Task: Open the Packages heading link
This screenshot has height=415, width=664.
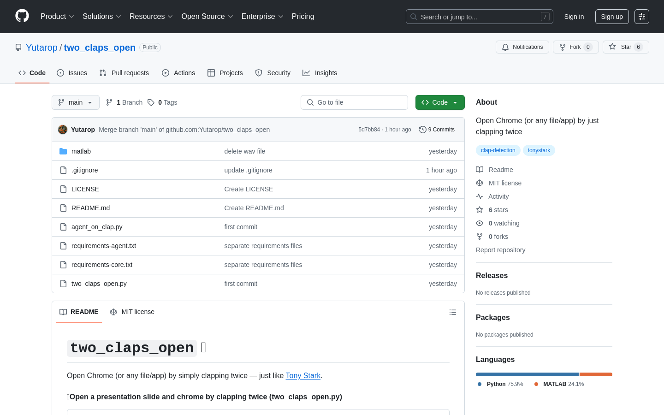Action: [x=492, y=318]
